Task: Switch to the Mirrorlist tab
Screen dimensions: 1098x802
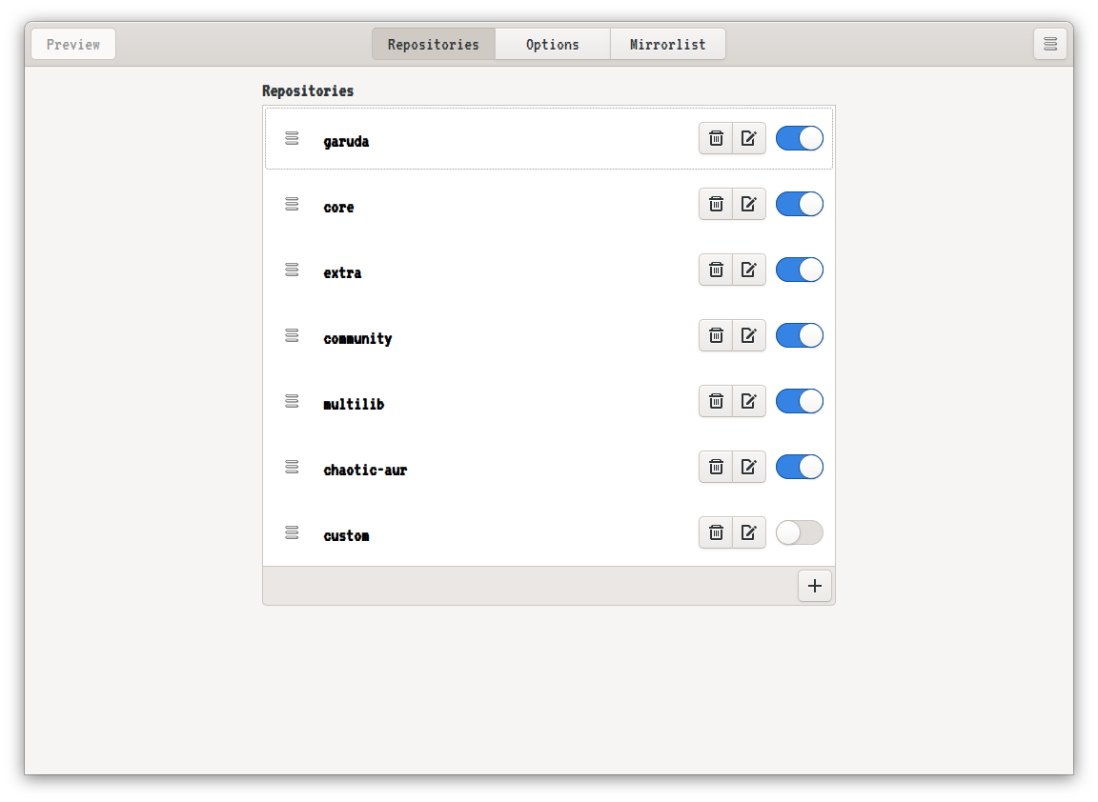Action: [x=667, y=44]
